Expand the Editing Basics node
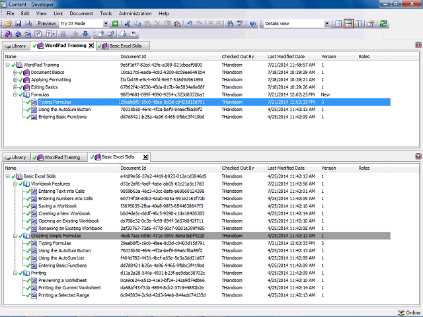The image size is (423, 317). (x=15, y=87)
